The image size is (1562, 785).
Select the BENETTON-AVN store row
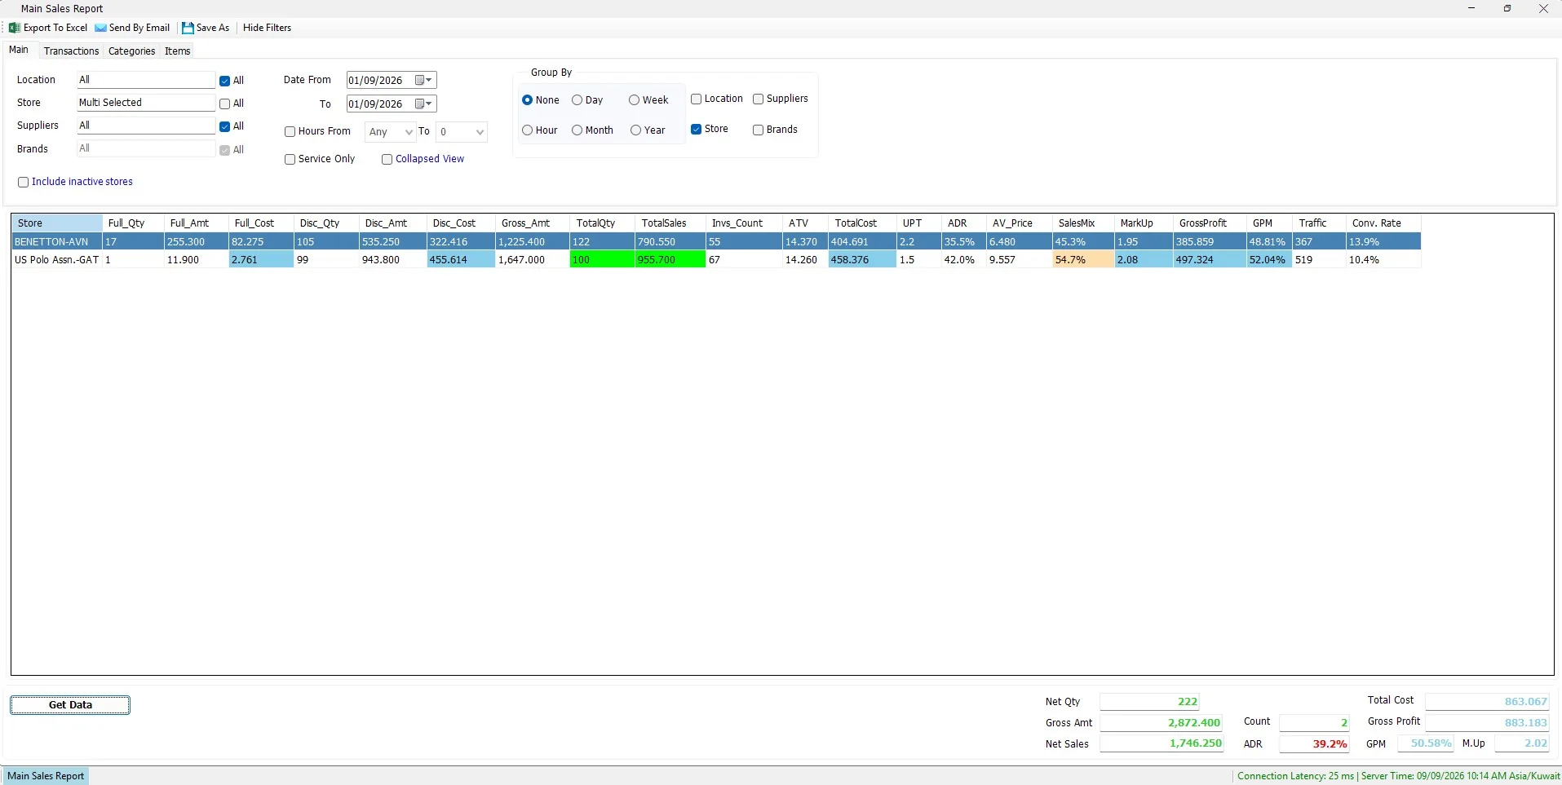[x=716, y=242]
